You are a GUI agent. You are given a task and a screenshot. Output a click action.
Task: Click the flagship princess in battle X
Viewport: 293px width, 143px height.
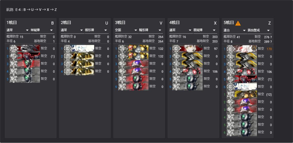pyautogui.click(x=187, y=48)
